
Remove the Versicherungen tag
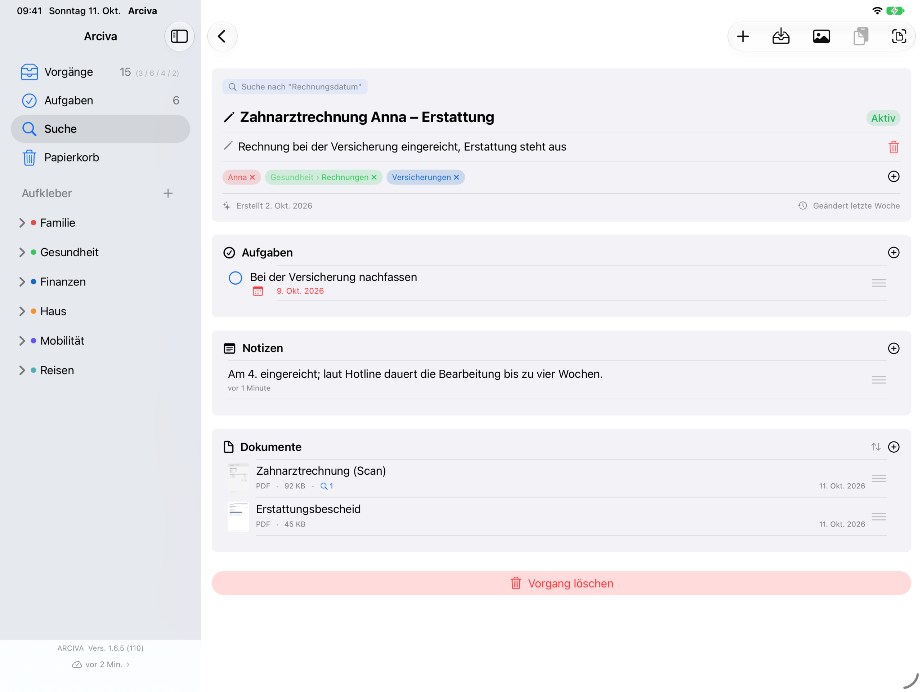(x=456, y=177)
